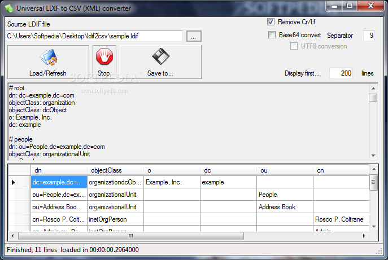
Task: Select the ou=Address Boo... cell
Action: click(59, 207)
